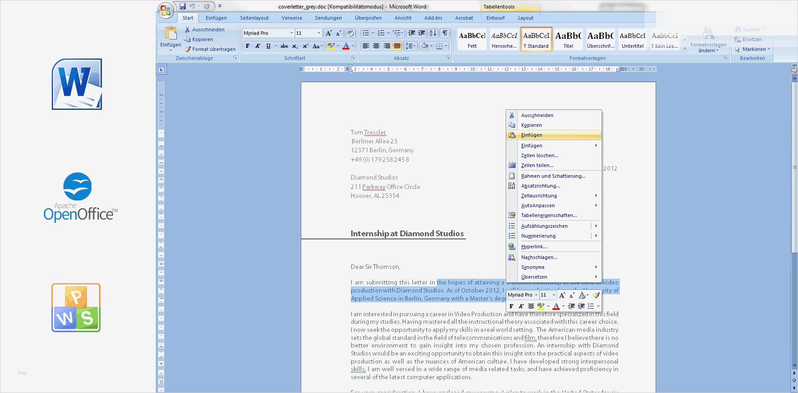Open the font size dropdown in ribbon
This screenshot has height=393, width=798.
[319, 33]
